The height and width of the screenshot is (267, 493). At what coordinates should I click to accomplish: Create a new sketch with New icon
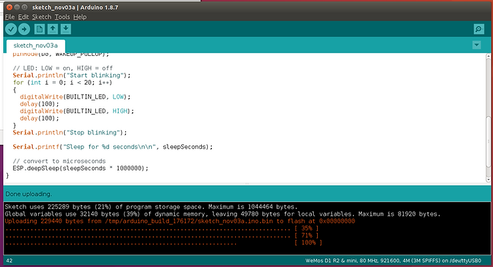tap(39, 29)
